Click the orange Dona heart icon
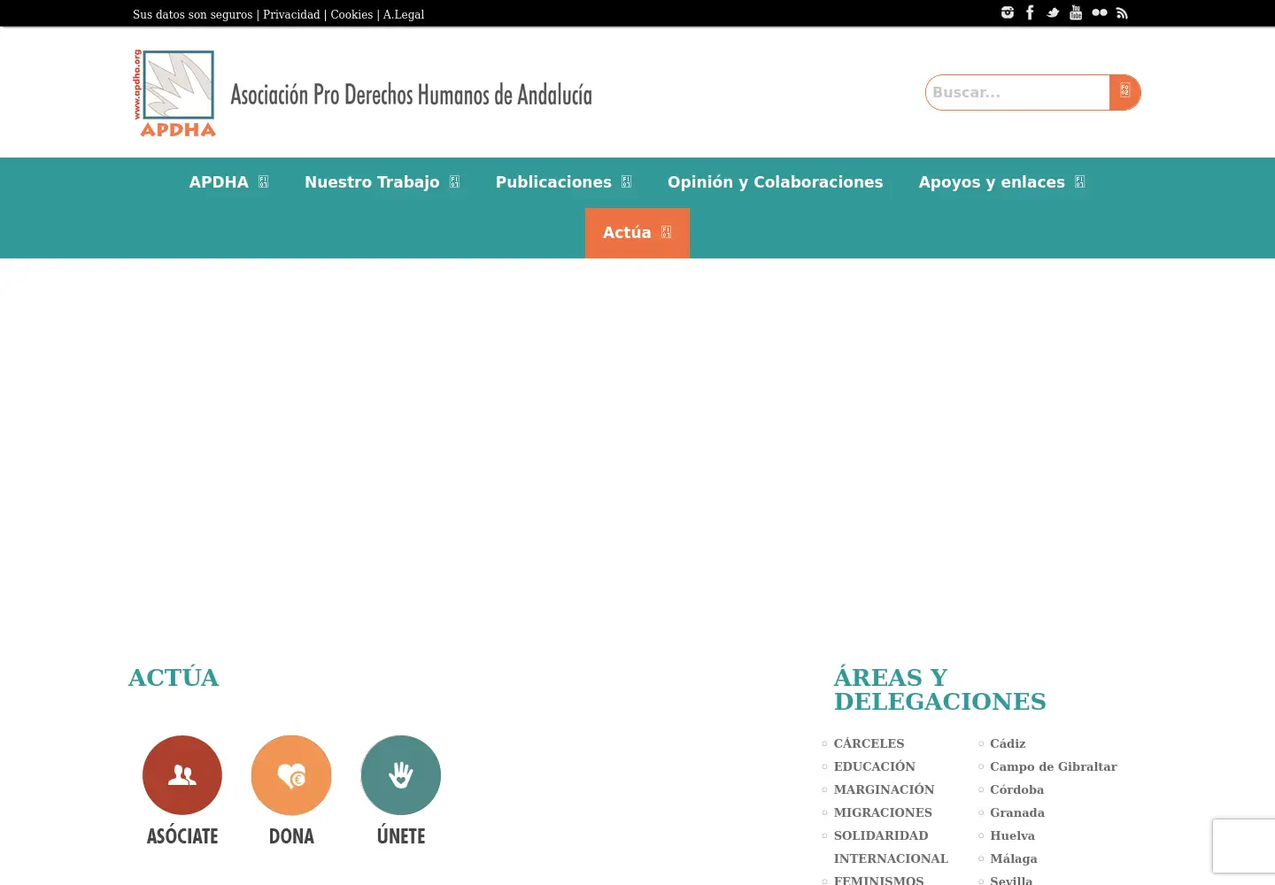1275x885 pixels. pyautogui.click(x=291, y=775)
